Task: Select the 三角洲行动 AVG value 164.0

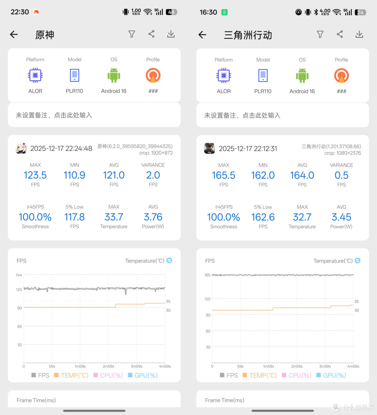Action: click(x=302, y=175)
